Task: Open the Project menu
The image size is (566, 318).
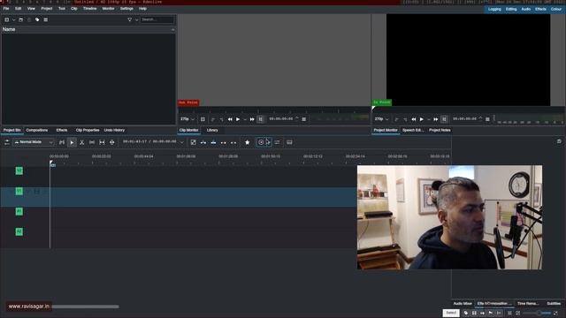Action: (47, 9)
